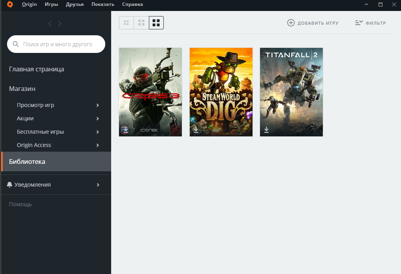Image resolution: width=401 pixels, height=274 pixels.
Task: Switch to large tile grid view
Action: coord(156,23)
